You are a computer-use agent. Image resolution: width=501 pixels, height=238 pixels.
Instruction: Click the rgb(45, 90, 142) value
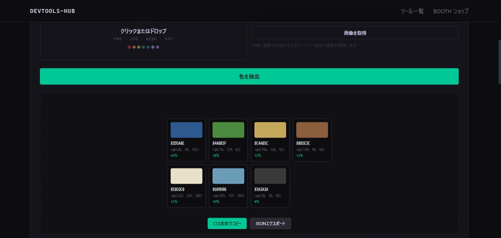[184, 150]
